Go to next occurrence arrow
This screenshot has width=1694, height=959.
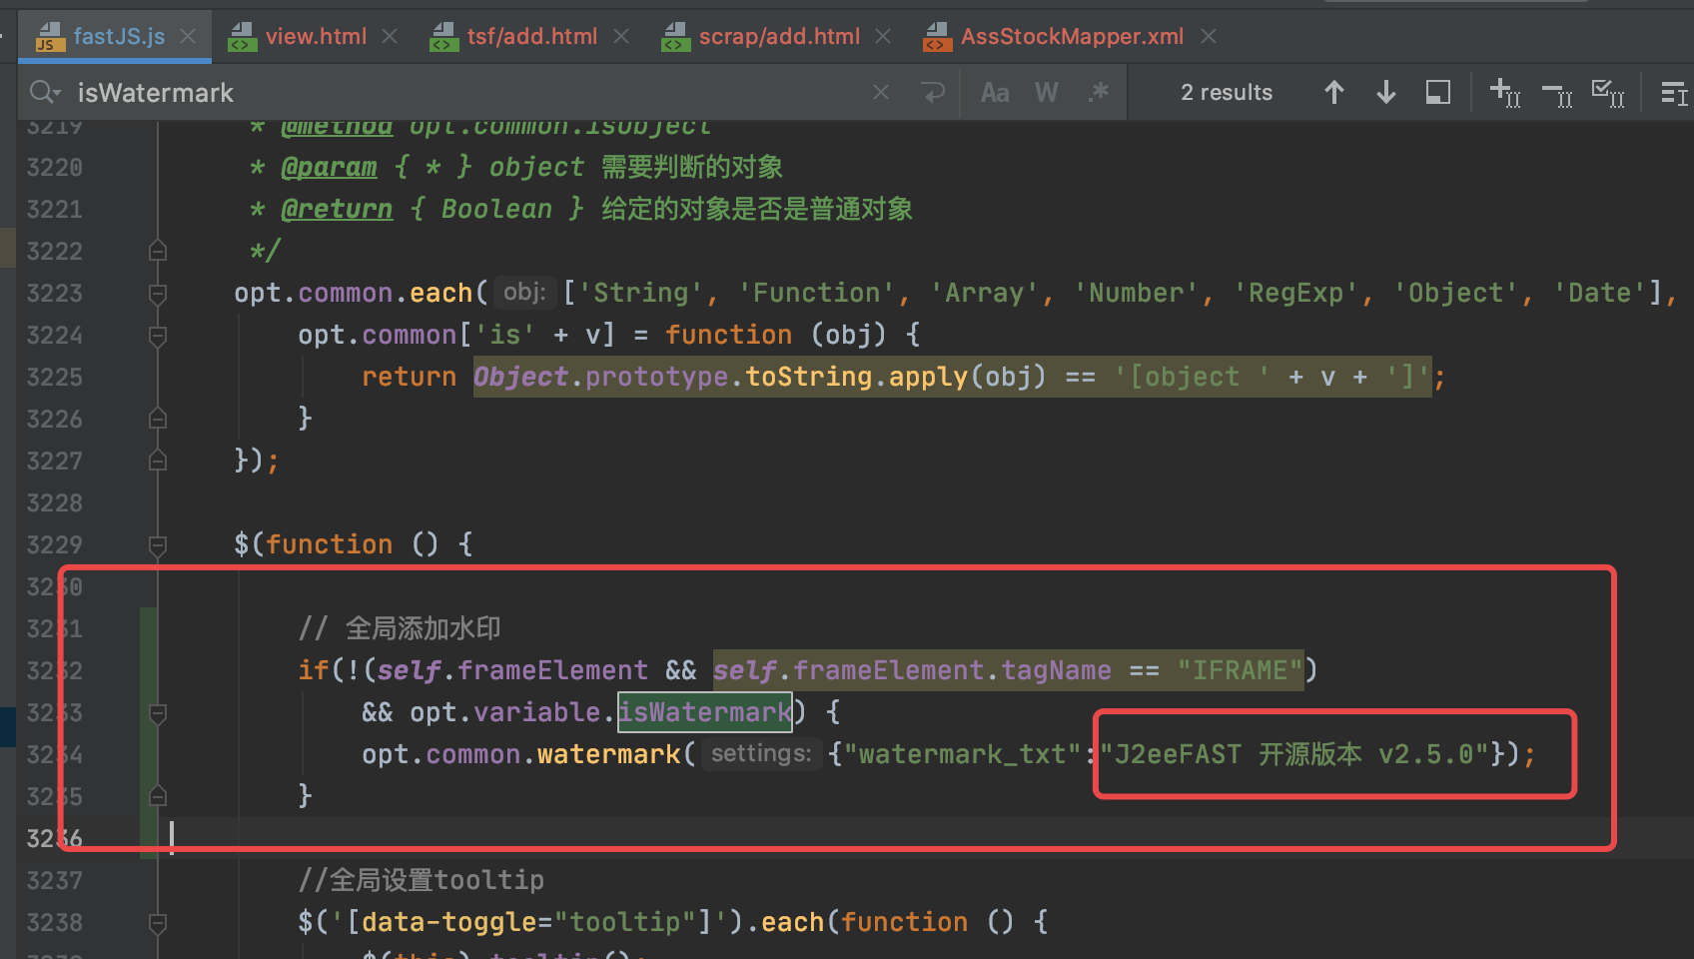pos(1386,93)
